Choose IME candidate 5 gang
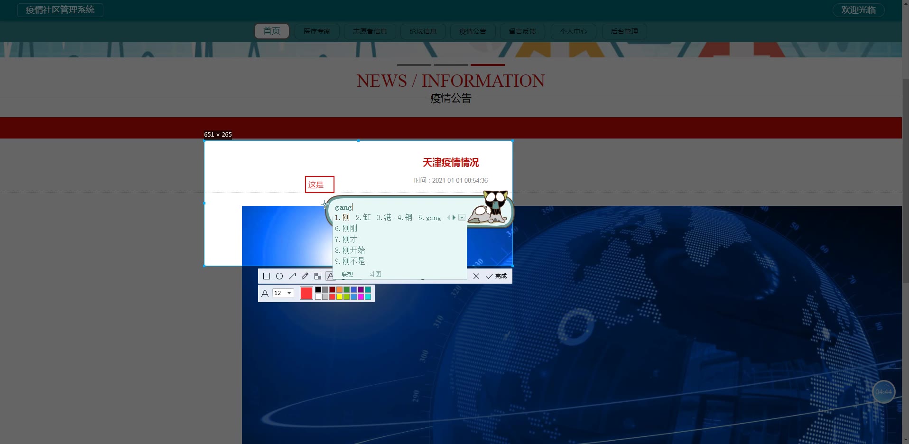This screenshot has width=909, height=444. tap(430, 217)
